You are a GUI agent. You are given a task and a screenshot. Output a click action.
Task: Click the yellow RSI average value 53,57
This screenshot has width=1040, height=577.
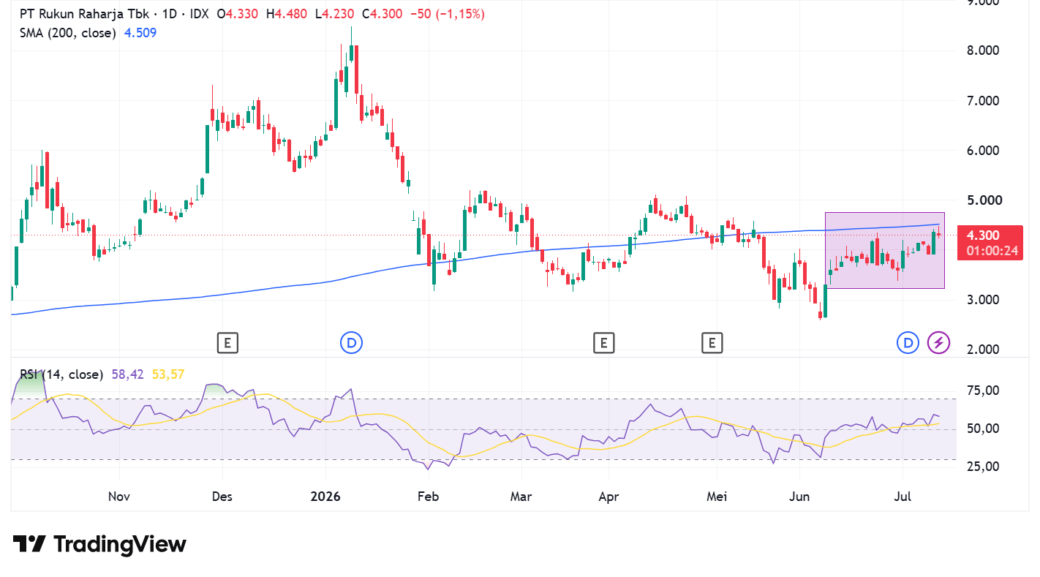click(x=168, y=374)
